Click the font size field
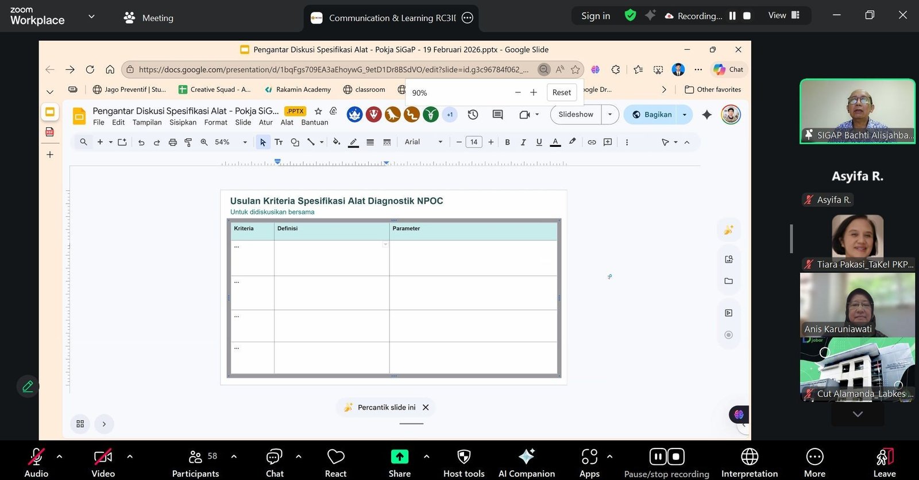 474,142
